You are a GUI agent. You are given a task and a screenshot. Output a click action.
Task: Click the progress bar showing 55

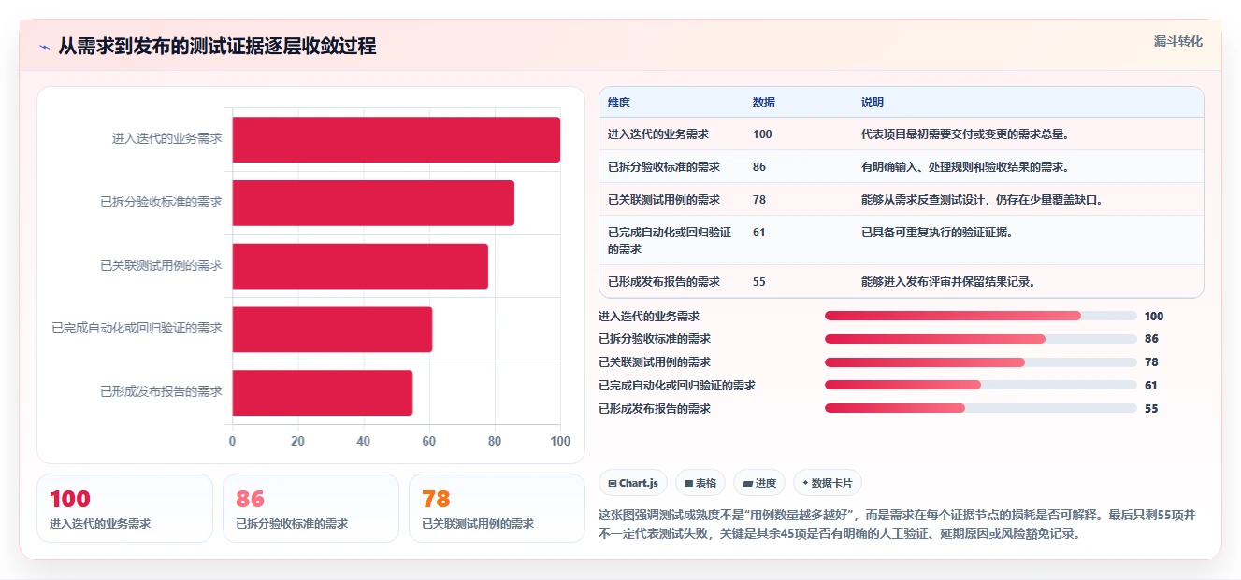(x=981, y=409)
